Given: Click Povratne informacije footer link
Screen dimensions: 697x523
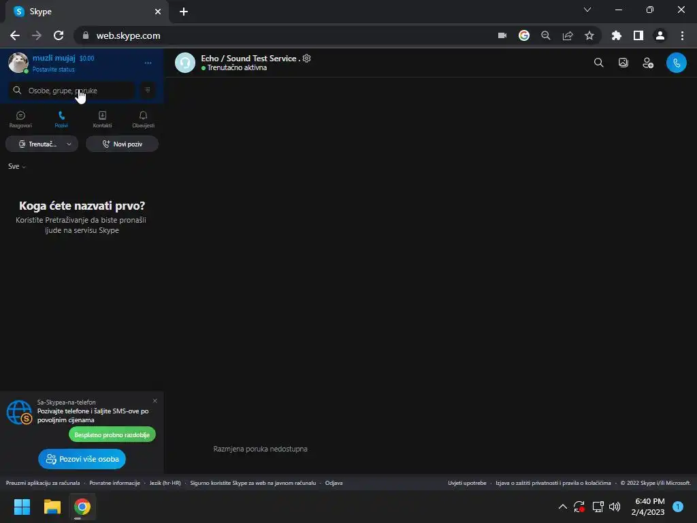Looking at the screenshot, I should pos(114,483).
